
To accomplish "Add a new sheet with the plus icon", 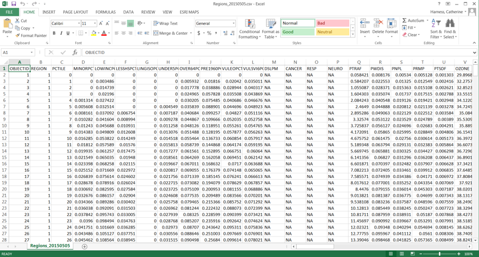I will [85, 246].
